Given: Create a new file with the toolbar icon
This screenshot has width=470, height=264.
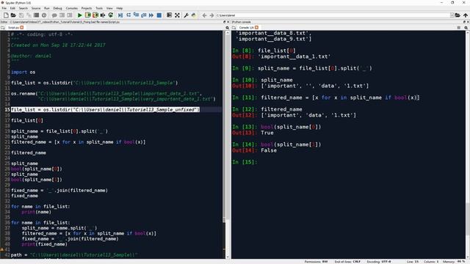Looking at the screenshot, I should click(x=6, y=15).
